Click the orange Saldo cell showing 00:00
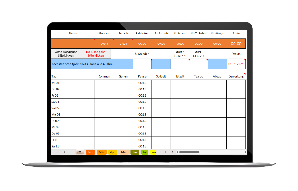Image resolution: width=298 pixels, height=191 pixels. [236, 44]
